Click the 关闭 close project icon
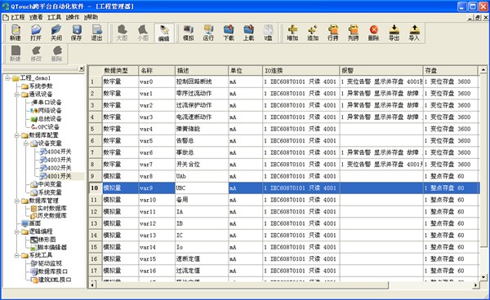490x300 pixels. click(56, 33)
